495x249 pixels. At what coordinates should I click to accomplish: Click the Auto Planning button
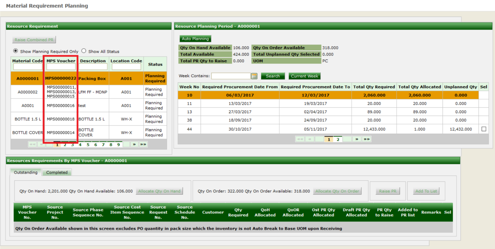[195, 39]
